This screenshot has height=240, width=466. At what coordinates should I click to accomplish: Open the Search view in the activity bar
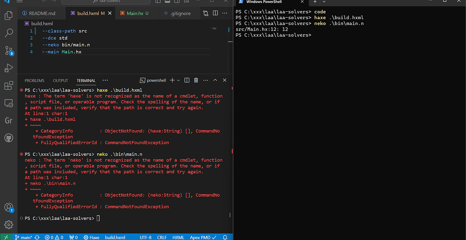[x=9, y=33]
